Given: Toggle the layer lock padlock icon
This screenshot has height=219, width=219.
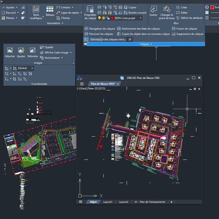Looking at the screenshot, I should [x=108, y=18].
